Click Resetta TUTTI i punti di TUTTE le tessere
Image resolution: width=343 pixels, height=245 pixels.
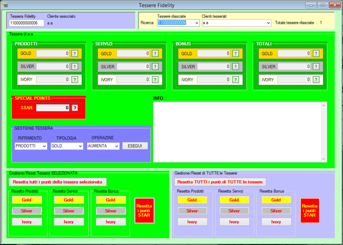[x=220, y=182]
